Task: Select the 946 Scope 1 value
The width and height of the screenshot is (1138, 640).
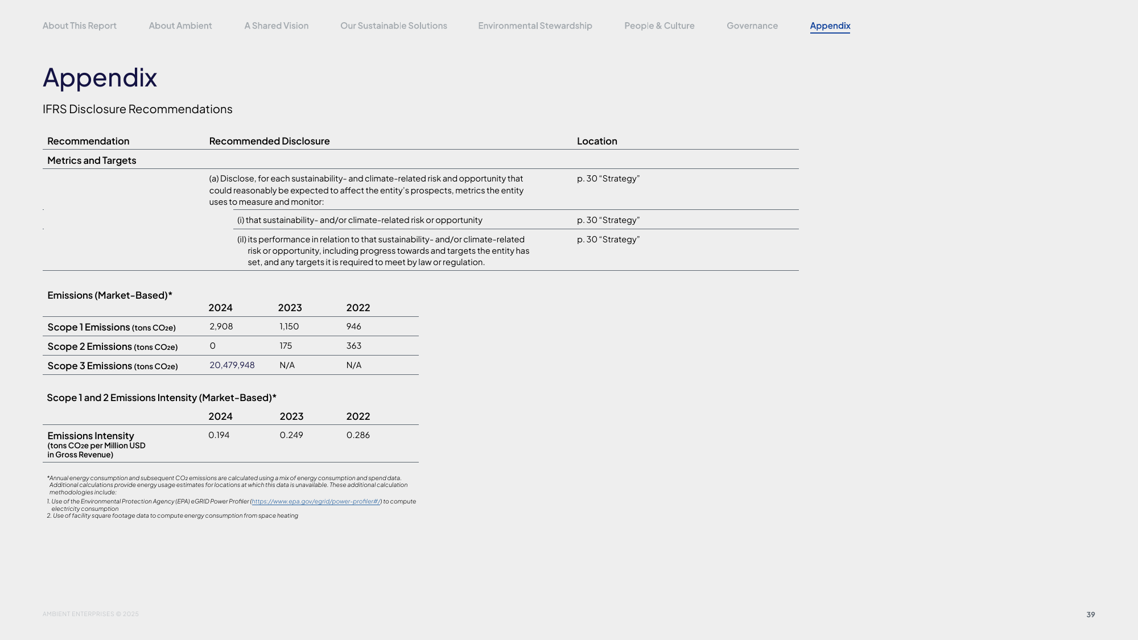Action: 354,327
